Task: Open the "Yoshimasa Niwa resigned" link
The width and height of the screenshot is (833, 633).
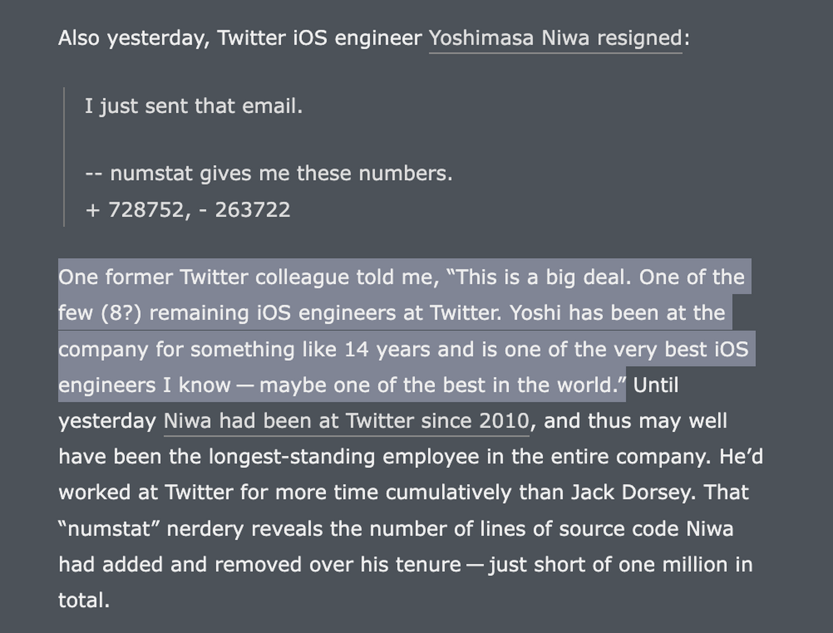Action: point(555,39)
